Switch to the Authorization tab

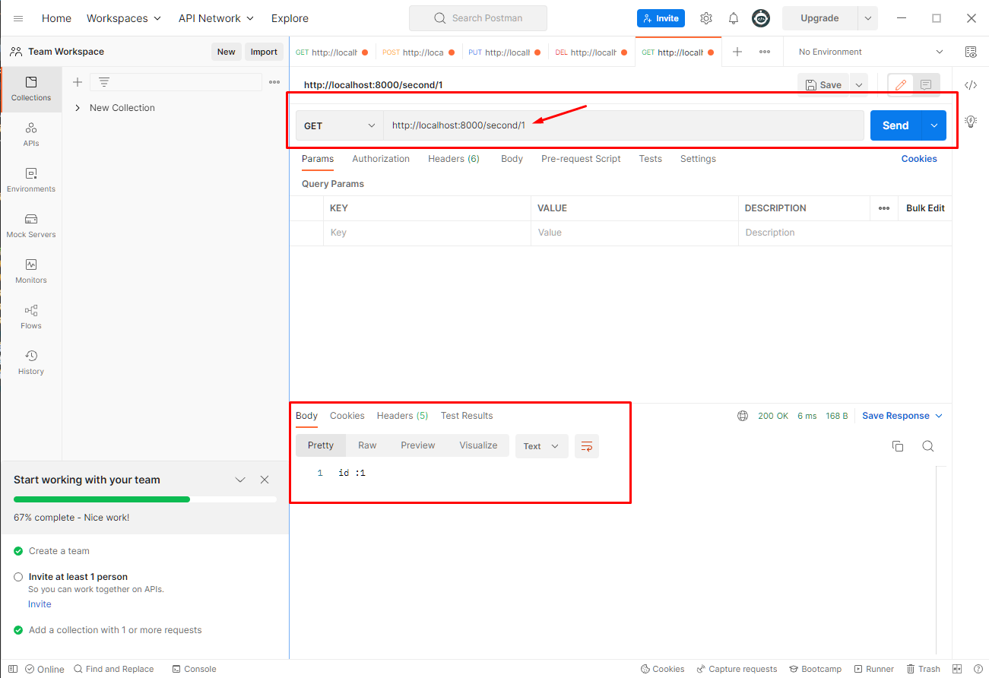[x=381, y=159]
